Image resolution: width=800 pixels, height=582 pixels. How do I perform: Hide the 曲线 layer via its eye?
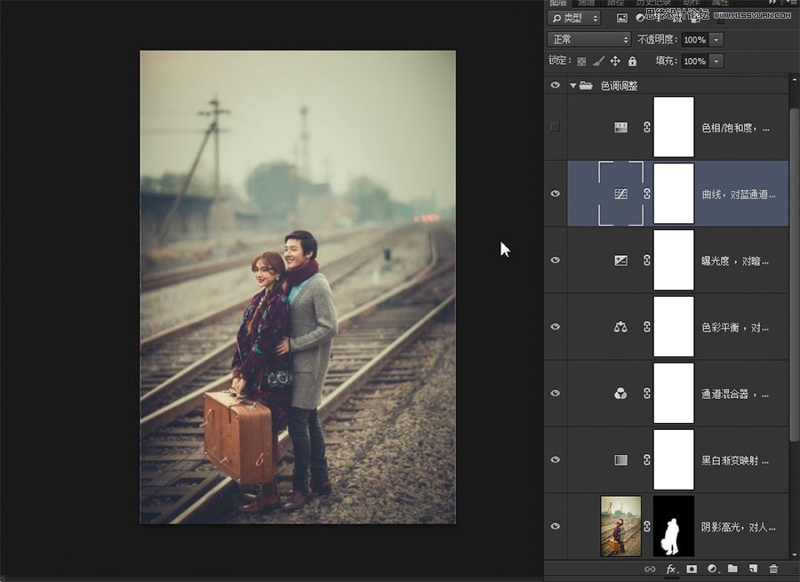pyautogui.click(x=555, y=194)
